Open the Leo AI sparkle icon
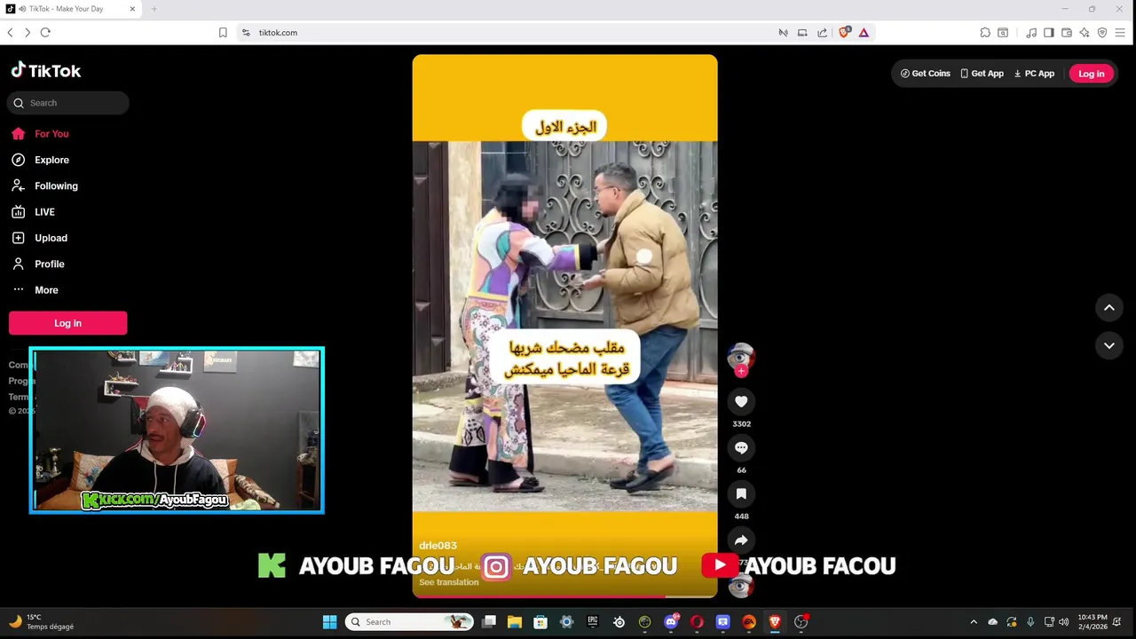Image resolution: width=1136 pixels, height=639 pixels. click(1085, 33)
